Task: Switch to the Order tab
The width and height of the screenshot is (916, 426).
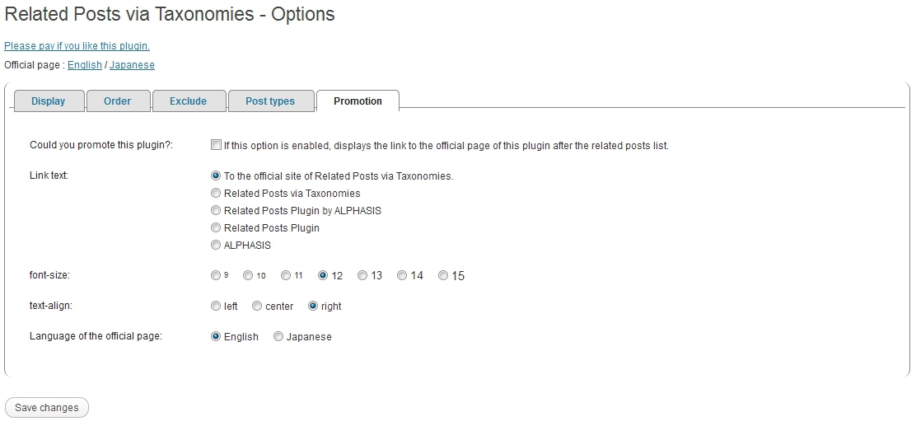Action: point(117,101)
